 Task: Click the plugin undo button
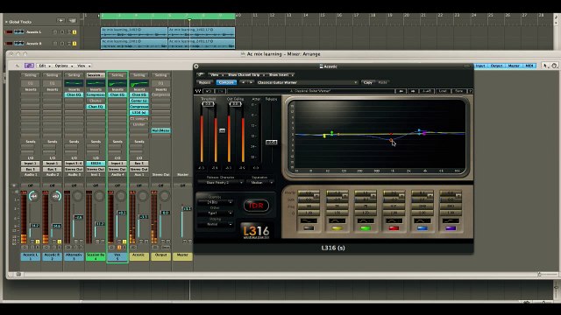coord(209,91)
